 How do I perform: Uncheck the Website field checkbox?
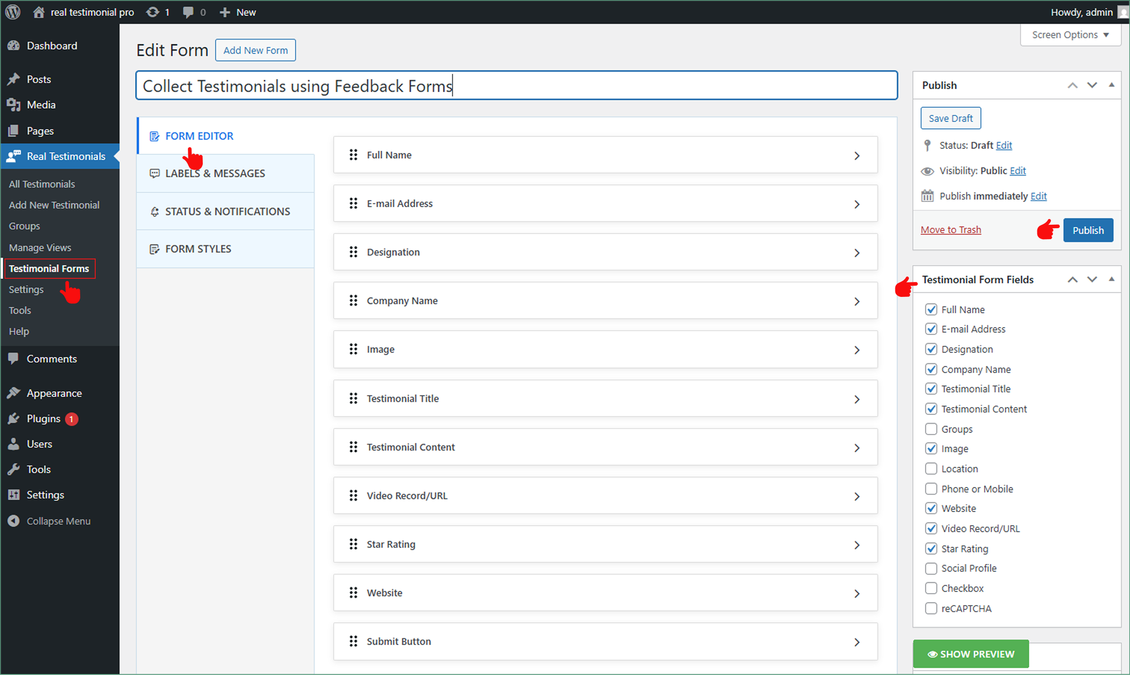coord(931,508)
